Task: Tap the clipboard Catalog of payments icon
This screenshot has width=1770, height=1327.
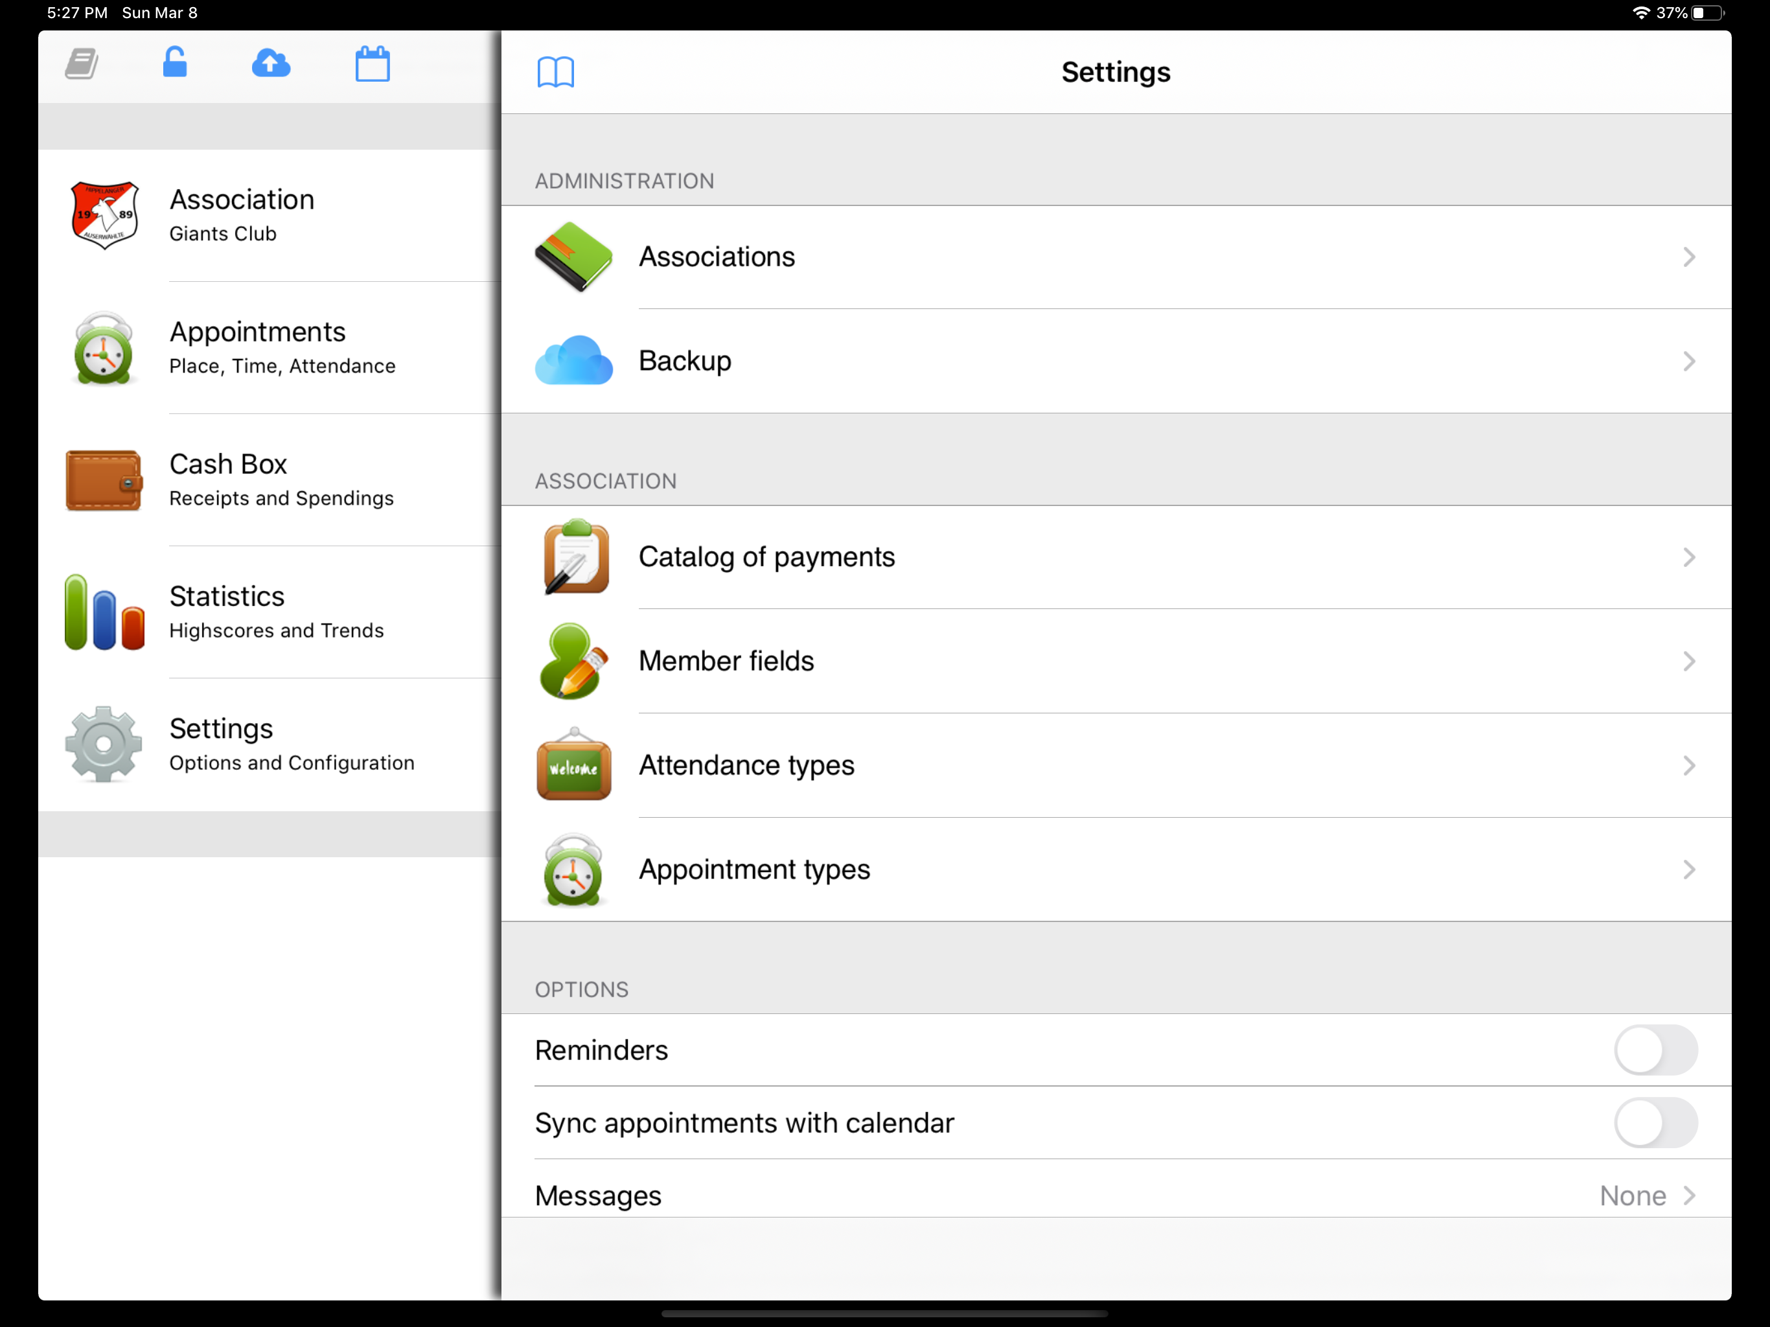Action: [x=575, y=557]
